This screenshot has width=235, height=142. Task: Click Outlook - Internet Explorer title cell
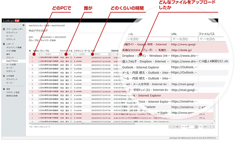141,67
